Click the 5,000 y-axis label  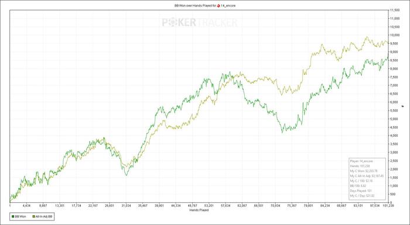point(394,119)
